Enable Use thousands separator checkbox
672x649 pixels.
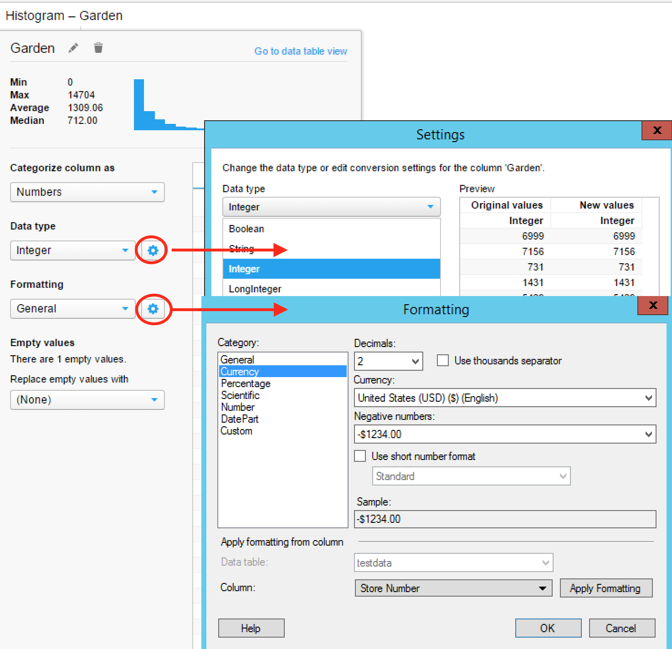pos(443,361)
